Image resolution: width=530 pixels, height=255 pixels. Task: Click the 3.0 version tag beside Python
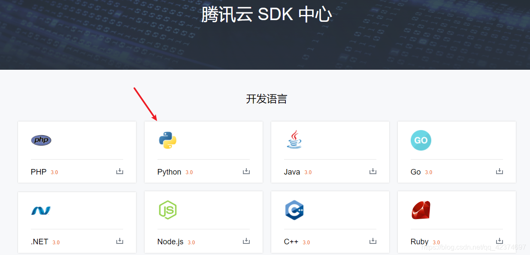(x=189, y=172)
